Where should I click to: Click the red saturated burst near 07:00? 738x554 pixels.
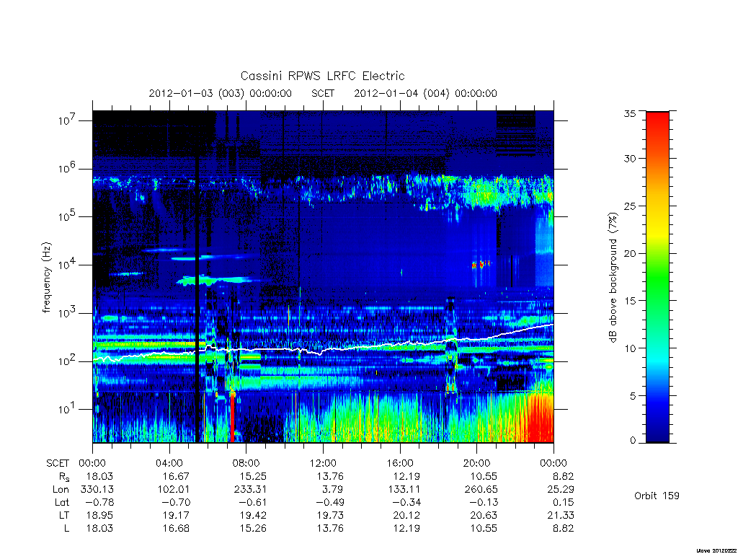tap(232, 416)
